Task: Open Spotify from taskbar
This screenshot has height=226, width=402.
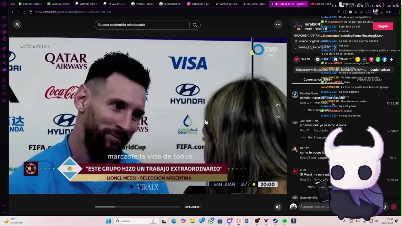Action: click(x=284, y=221)
